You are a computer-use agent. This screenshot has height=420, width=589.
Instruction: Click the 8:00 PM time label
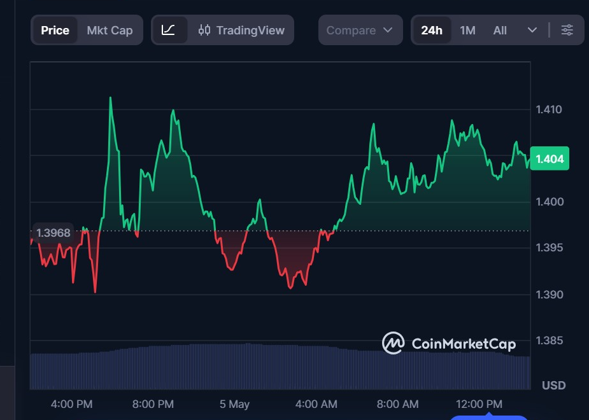(x=153, y=404)
